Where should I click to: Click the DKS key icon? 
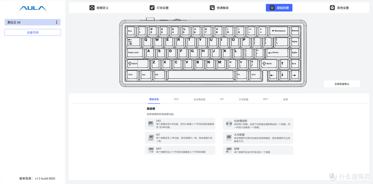pyautogui.click(x=151, y=123)
